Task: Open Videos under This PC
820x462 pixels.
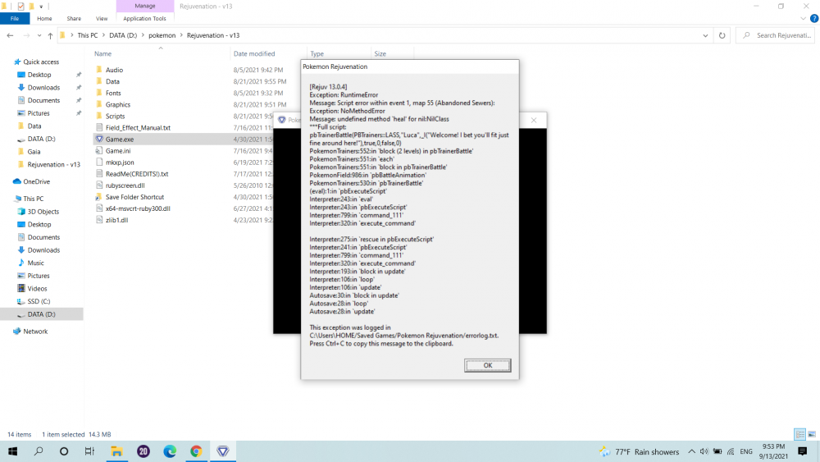Action: click(37, 288)
